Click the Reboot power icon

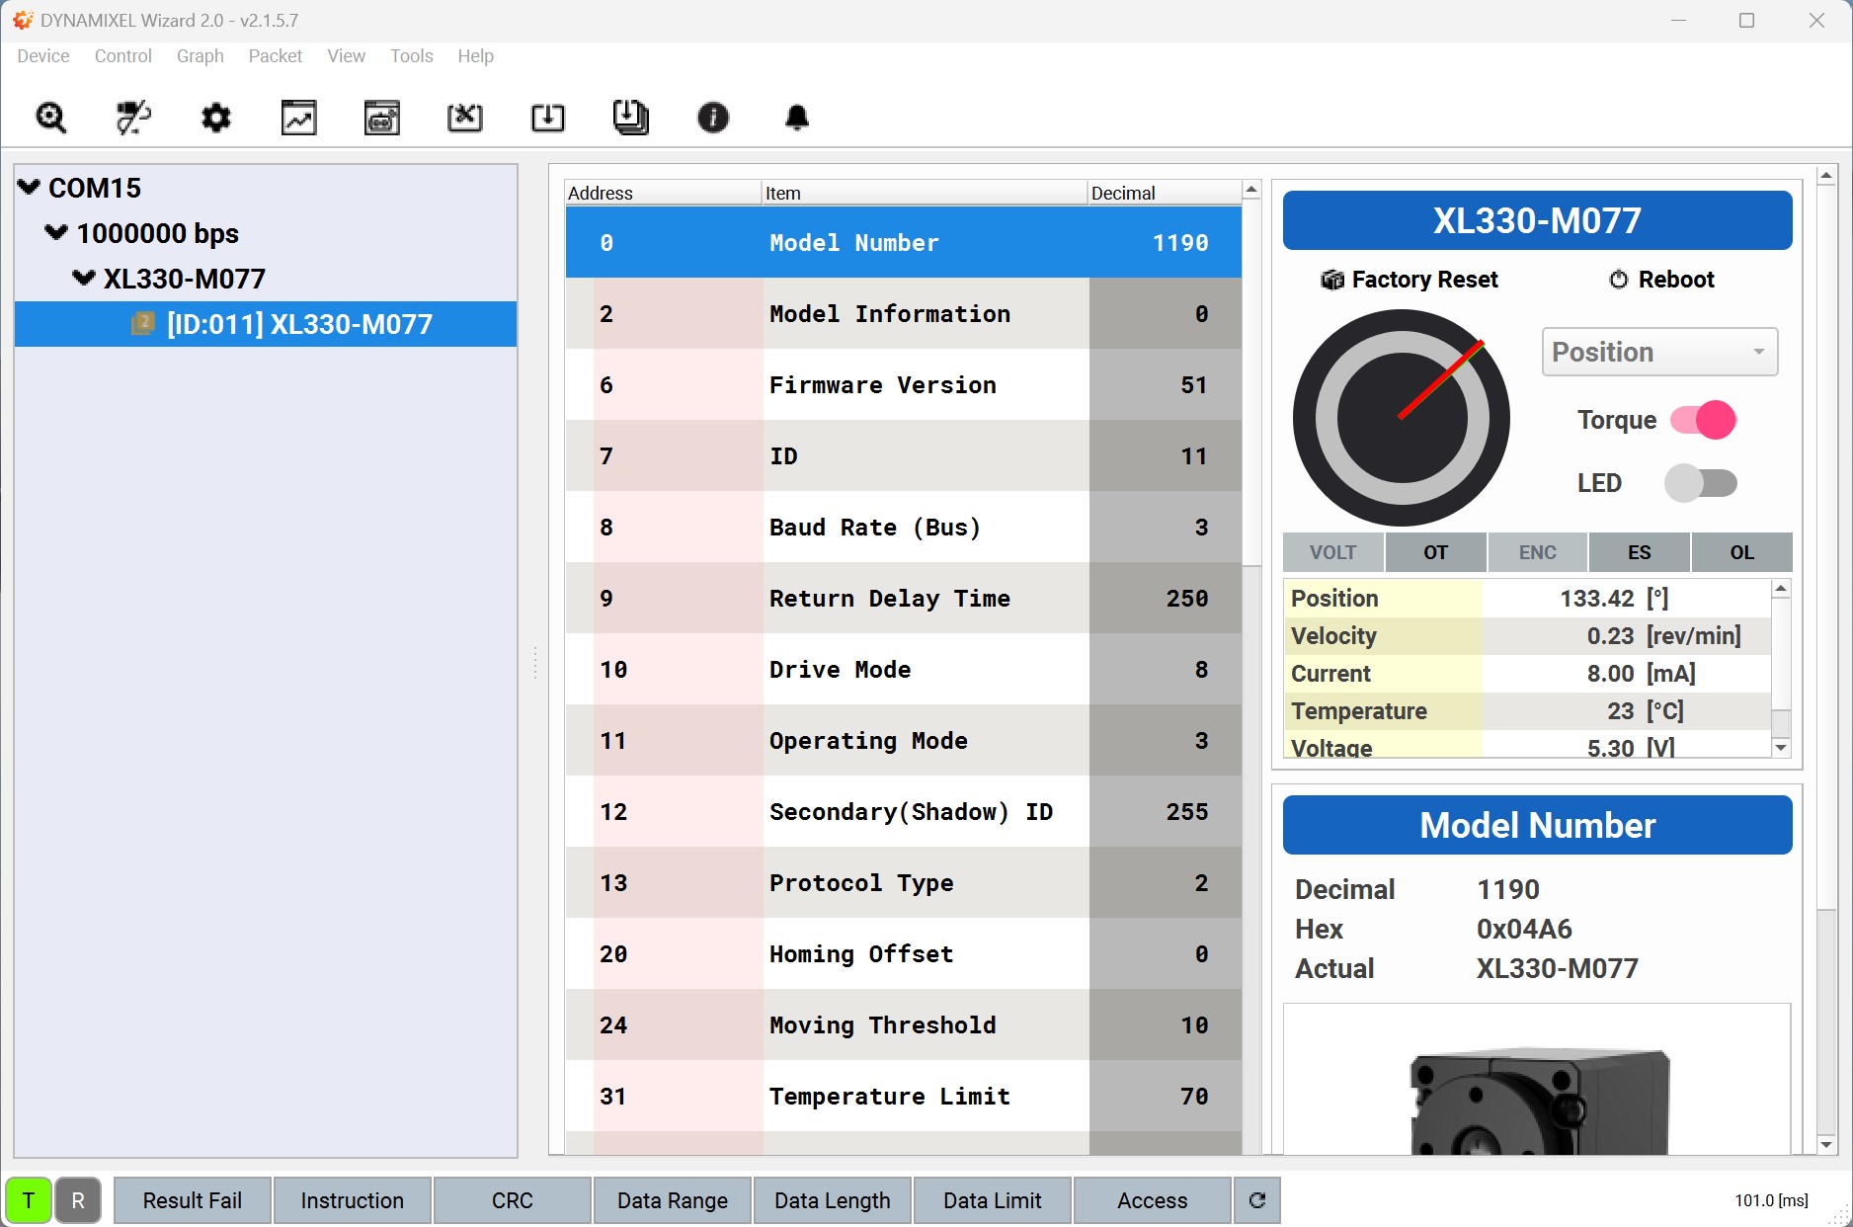[1619, 280]
